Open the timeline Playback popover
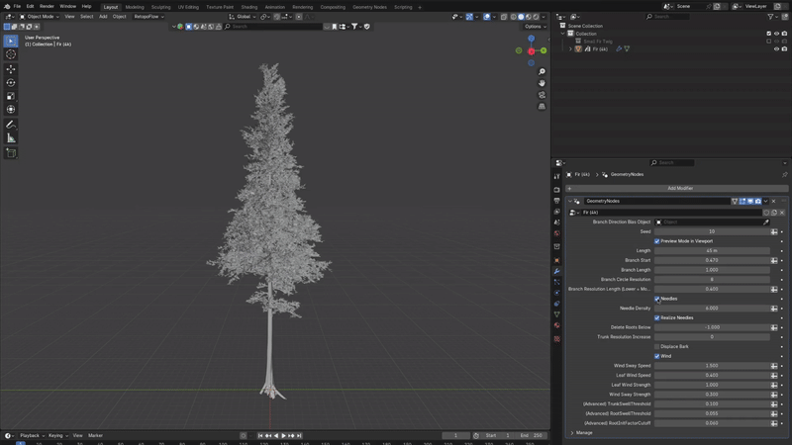The image size is (792, 445). pyautogui.click(x=32, y=435)
